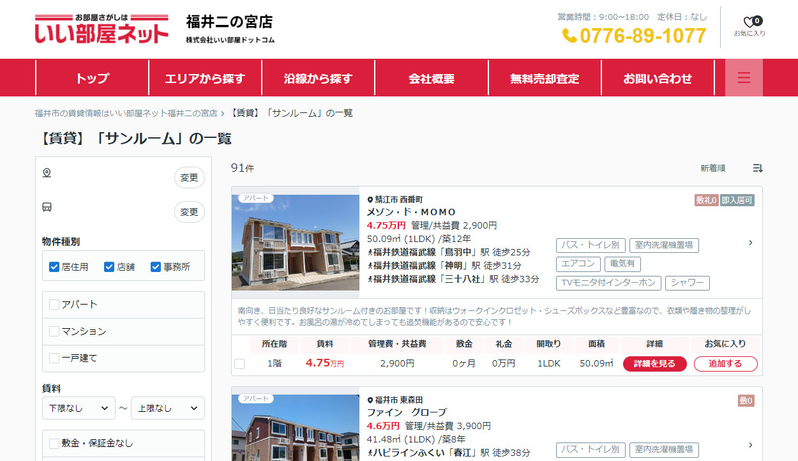Check the マンション checkbox
This screenshot has height=461, width=798.
[x=54, y=331]
